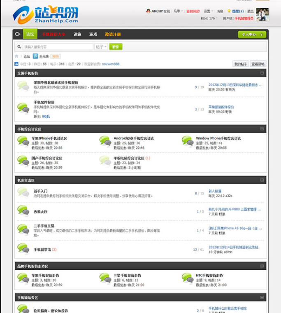The width and height of the screenshot is (281, 313).
Task: Open the 积分: 176 dropdown
Action: [x=209, y=19]
